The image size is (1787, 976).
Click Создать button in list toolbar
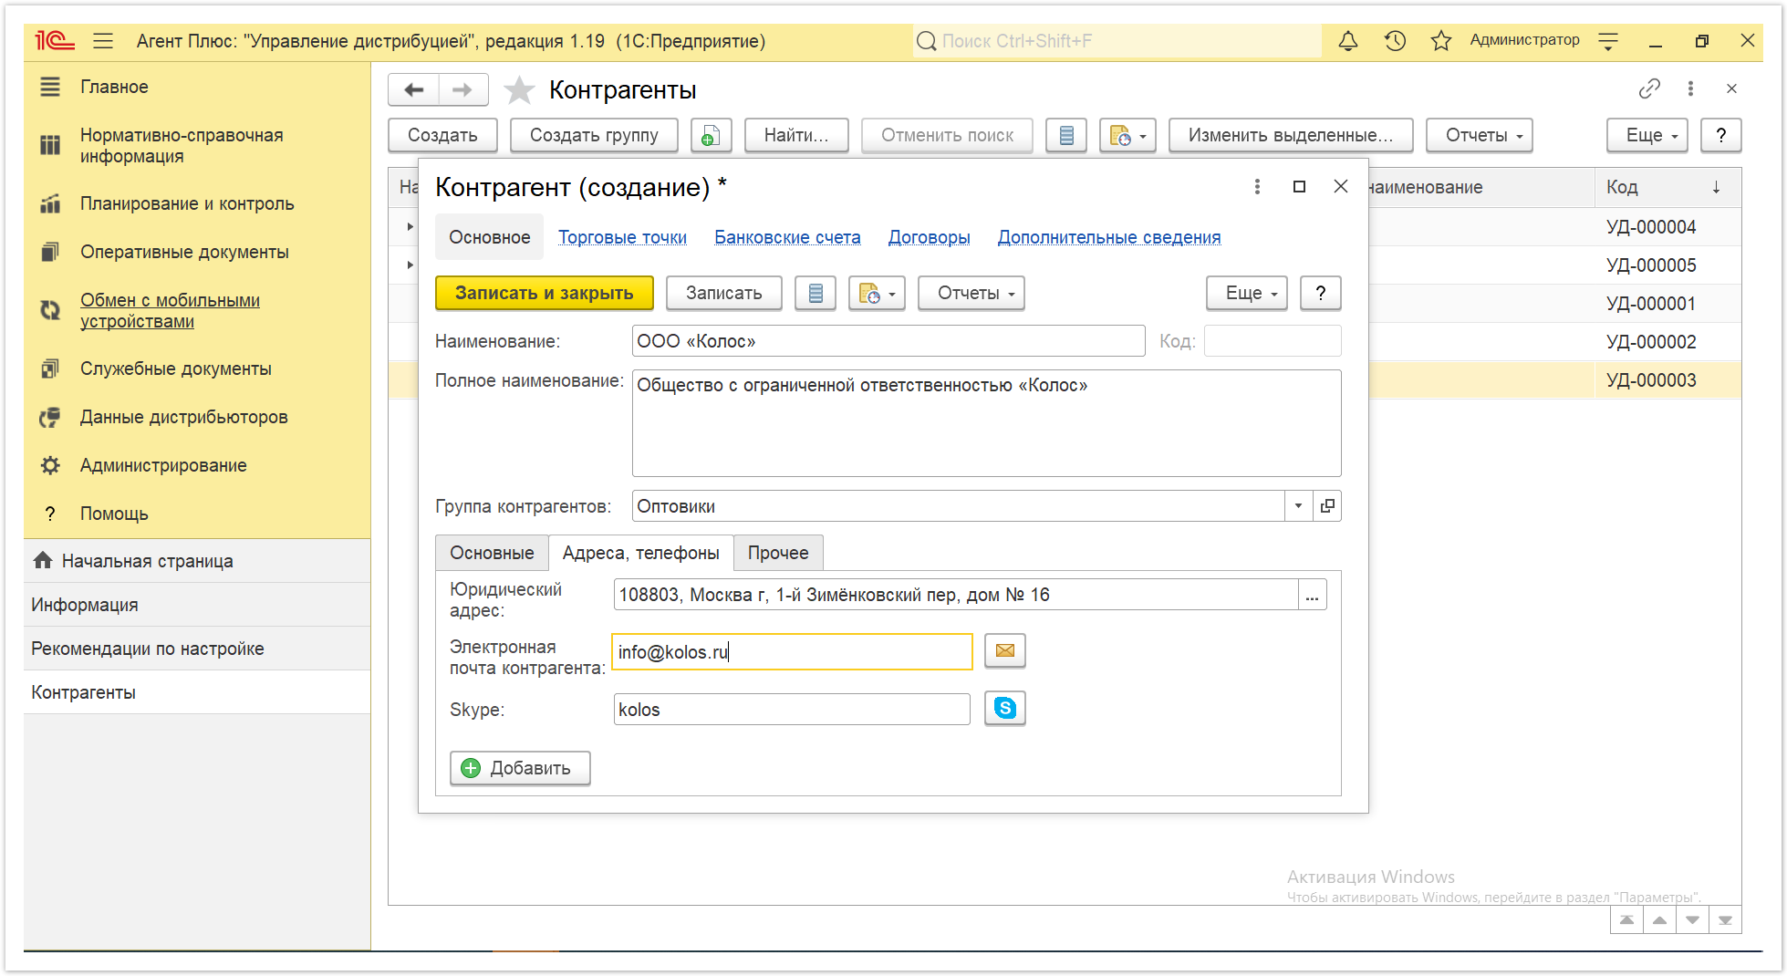pyautogui.click(x=442, y=135)
